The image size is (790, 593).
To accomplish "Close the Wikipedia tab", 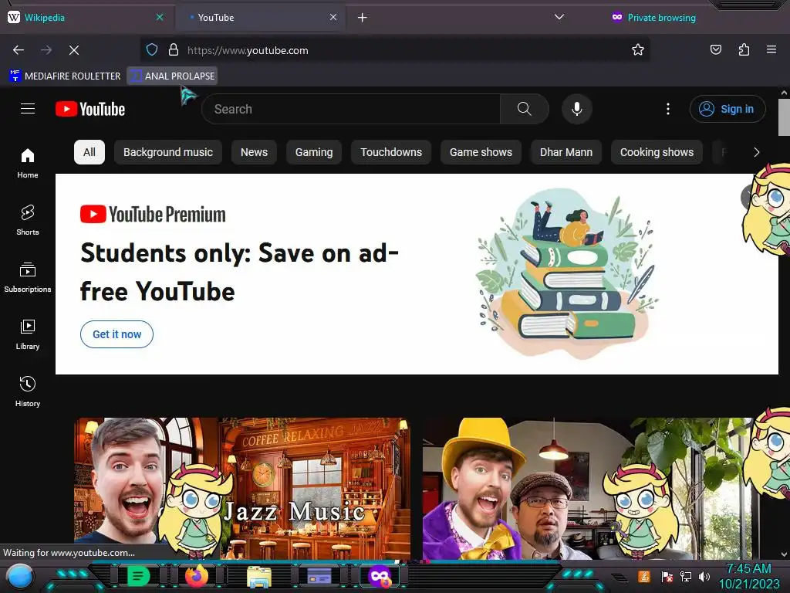I will [x=159, y=17].
